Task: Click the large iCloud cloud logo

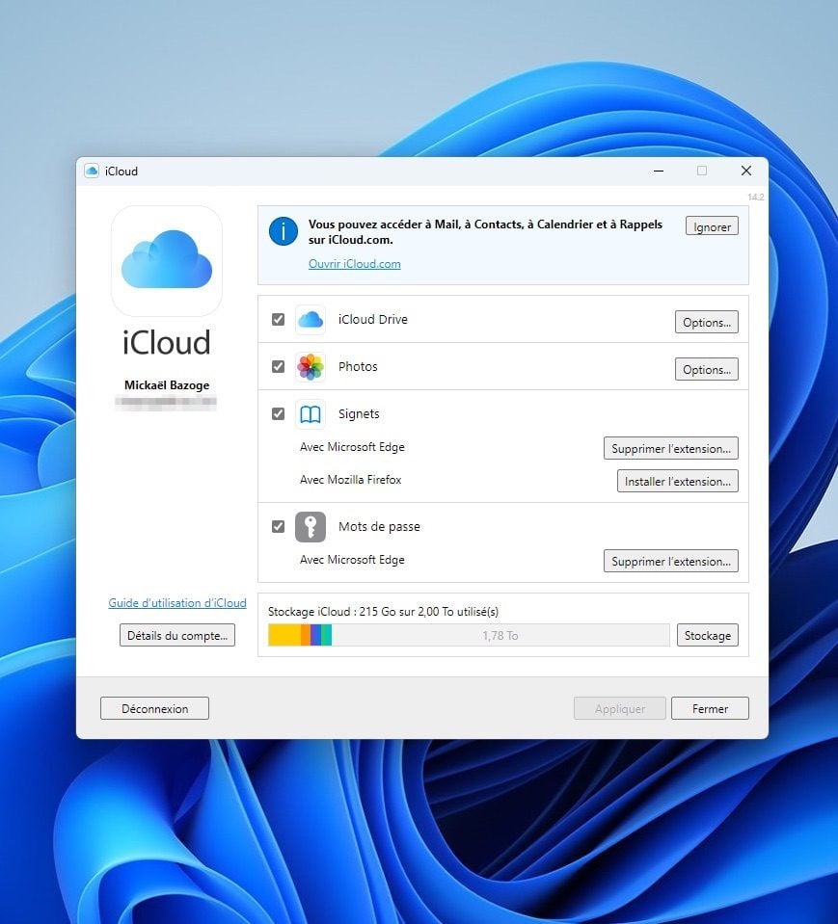Action: (167, 260)
